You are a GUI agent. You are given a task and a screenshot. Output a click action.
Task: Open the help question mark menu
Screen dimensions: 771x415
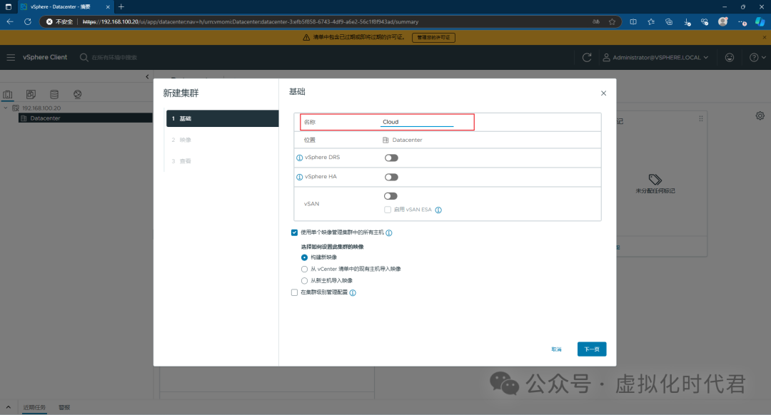757,58
